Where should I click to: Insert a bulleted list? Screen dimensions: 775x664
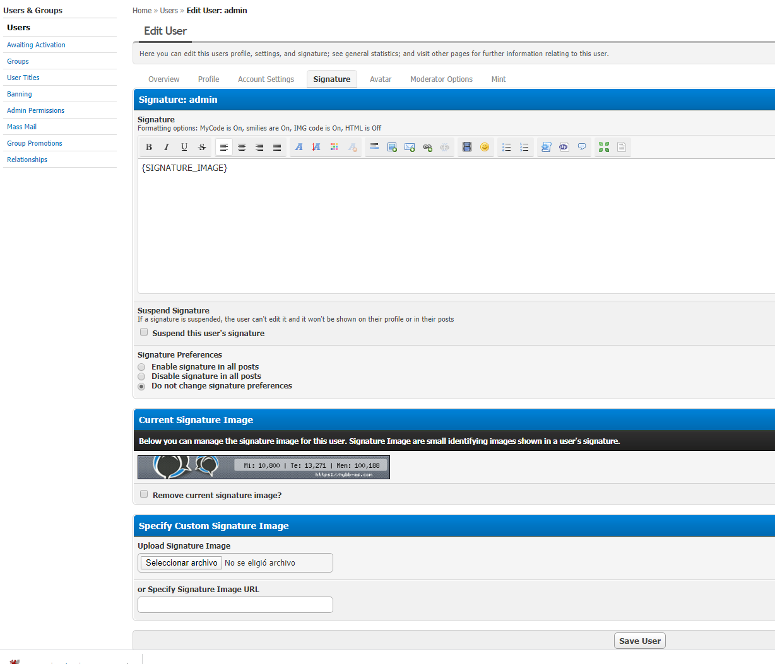[506, 147]
